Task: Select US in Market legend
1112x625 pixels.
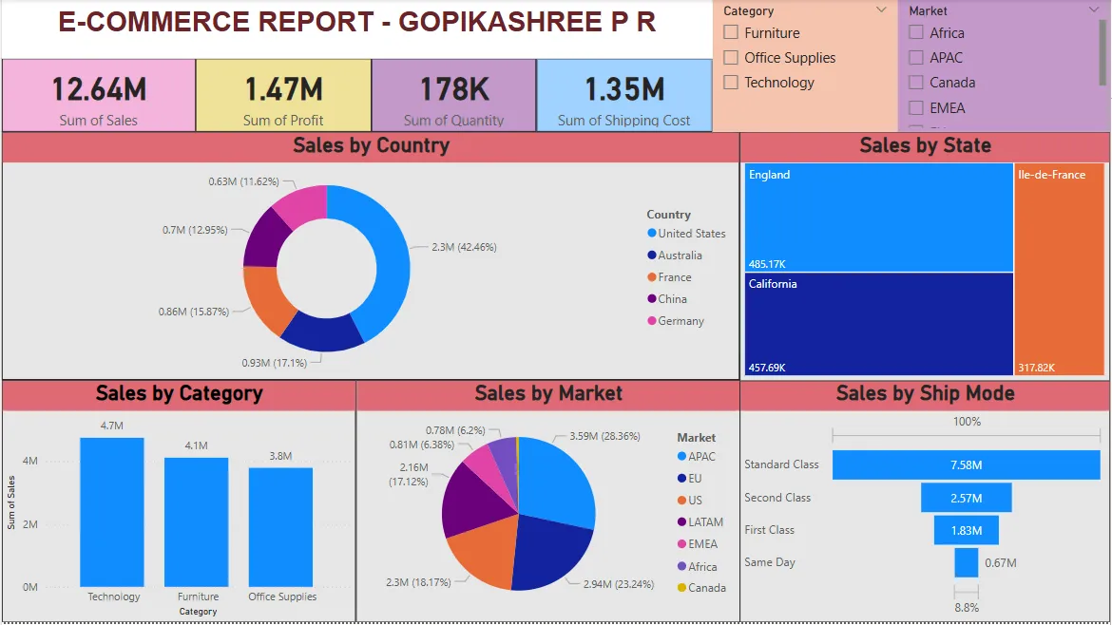Action: click(689, 501)
